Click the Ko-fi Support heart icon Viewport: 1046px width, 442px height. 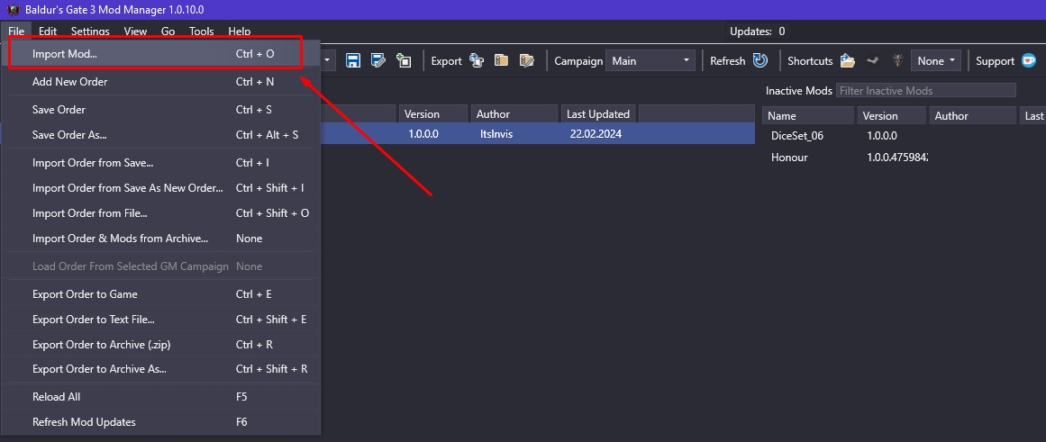(1029, 60)
